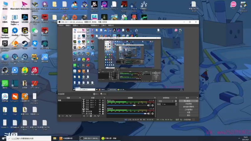Move the scene up in Scenes panel
251x141 pixels.
[x=67, y=116]
